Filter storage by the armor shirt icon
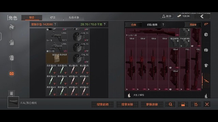Image resolution: width=218 pixels, height=122 pixels. [x=206, y=65]
